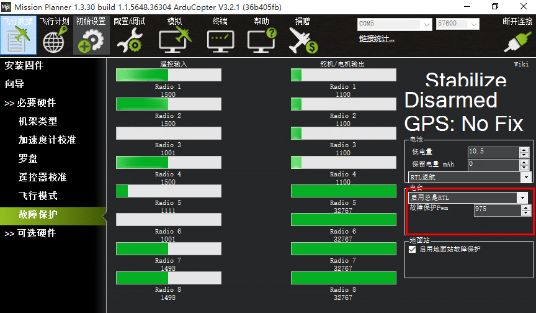Select 向导 in sidebar
Viewport: 536px width, 313px height.
(14, 84)
